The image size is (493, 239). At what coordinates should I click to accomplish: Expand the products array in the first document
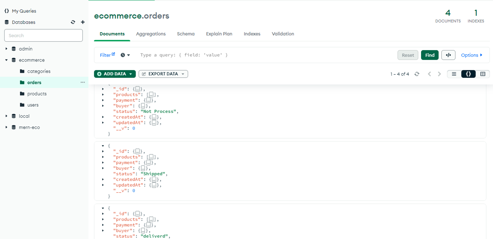pos(103,94)
